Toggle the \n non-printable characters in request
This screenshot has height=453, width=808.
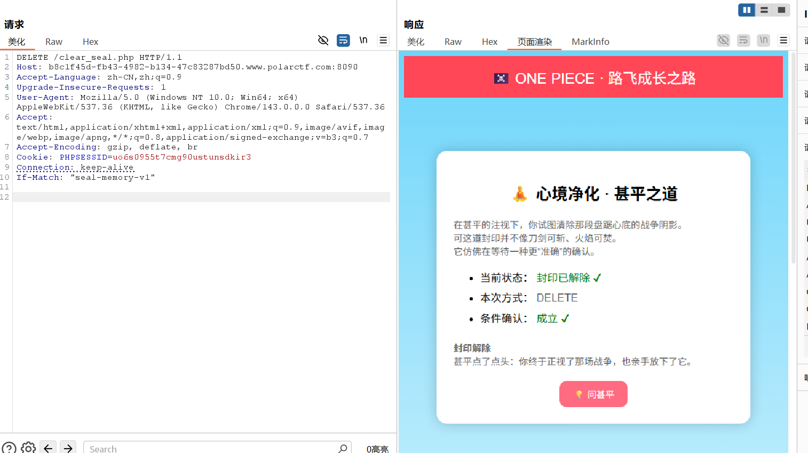pyautogui.click(x=363, y=41)
